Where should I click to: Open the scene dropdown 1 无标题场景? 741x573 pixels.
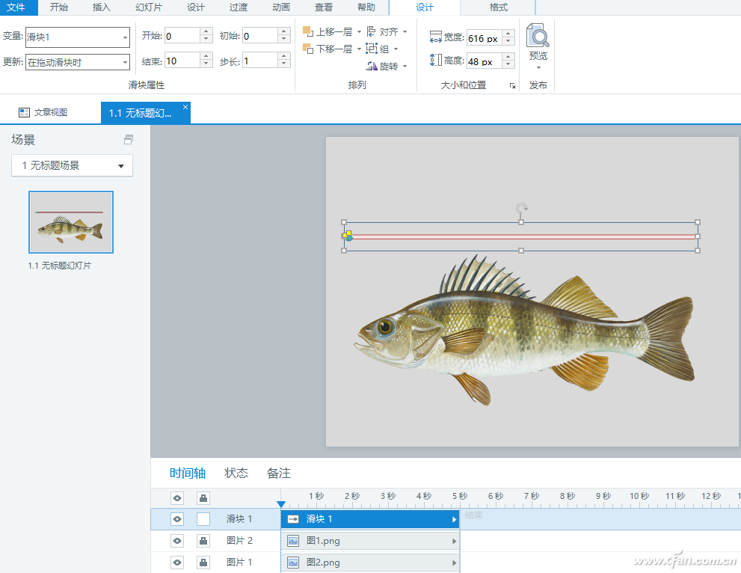coord(73,165)
